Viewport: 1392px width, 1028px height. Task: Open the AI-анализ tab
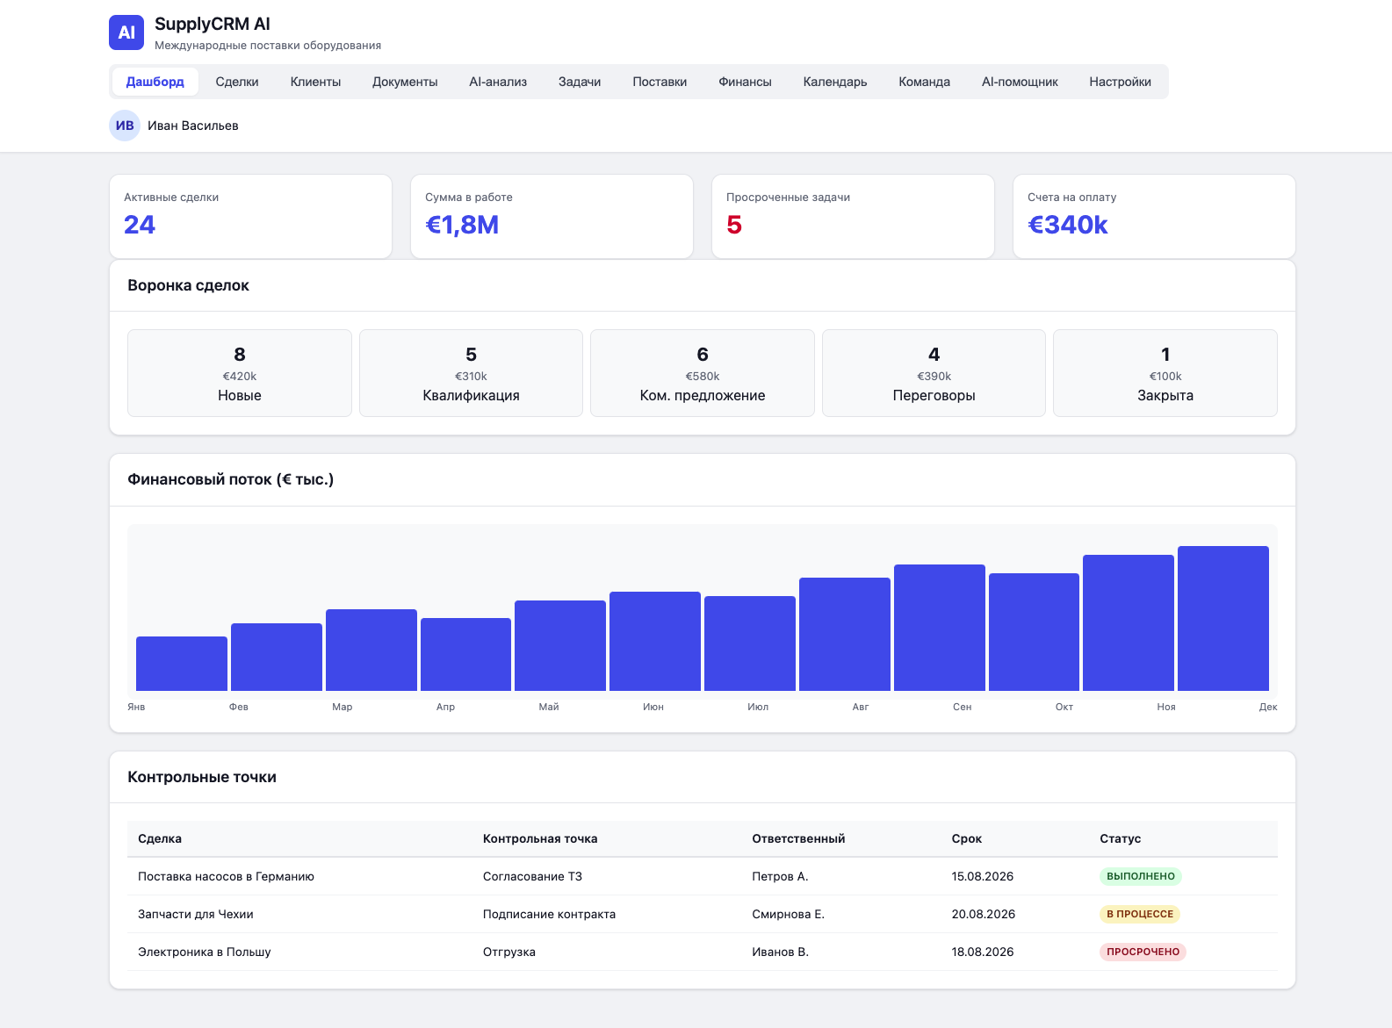(x=498, y=82)
